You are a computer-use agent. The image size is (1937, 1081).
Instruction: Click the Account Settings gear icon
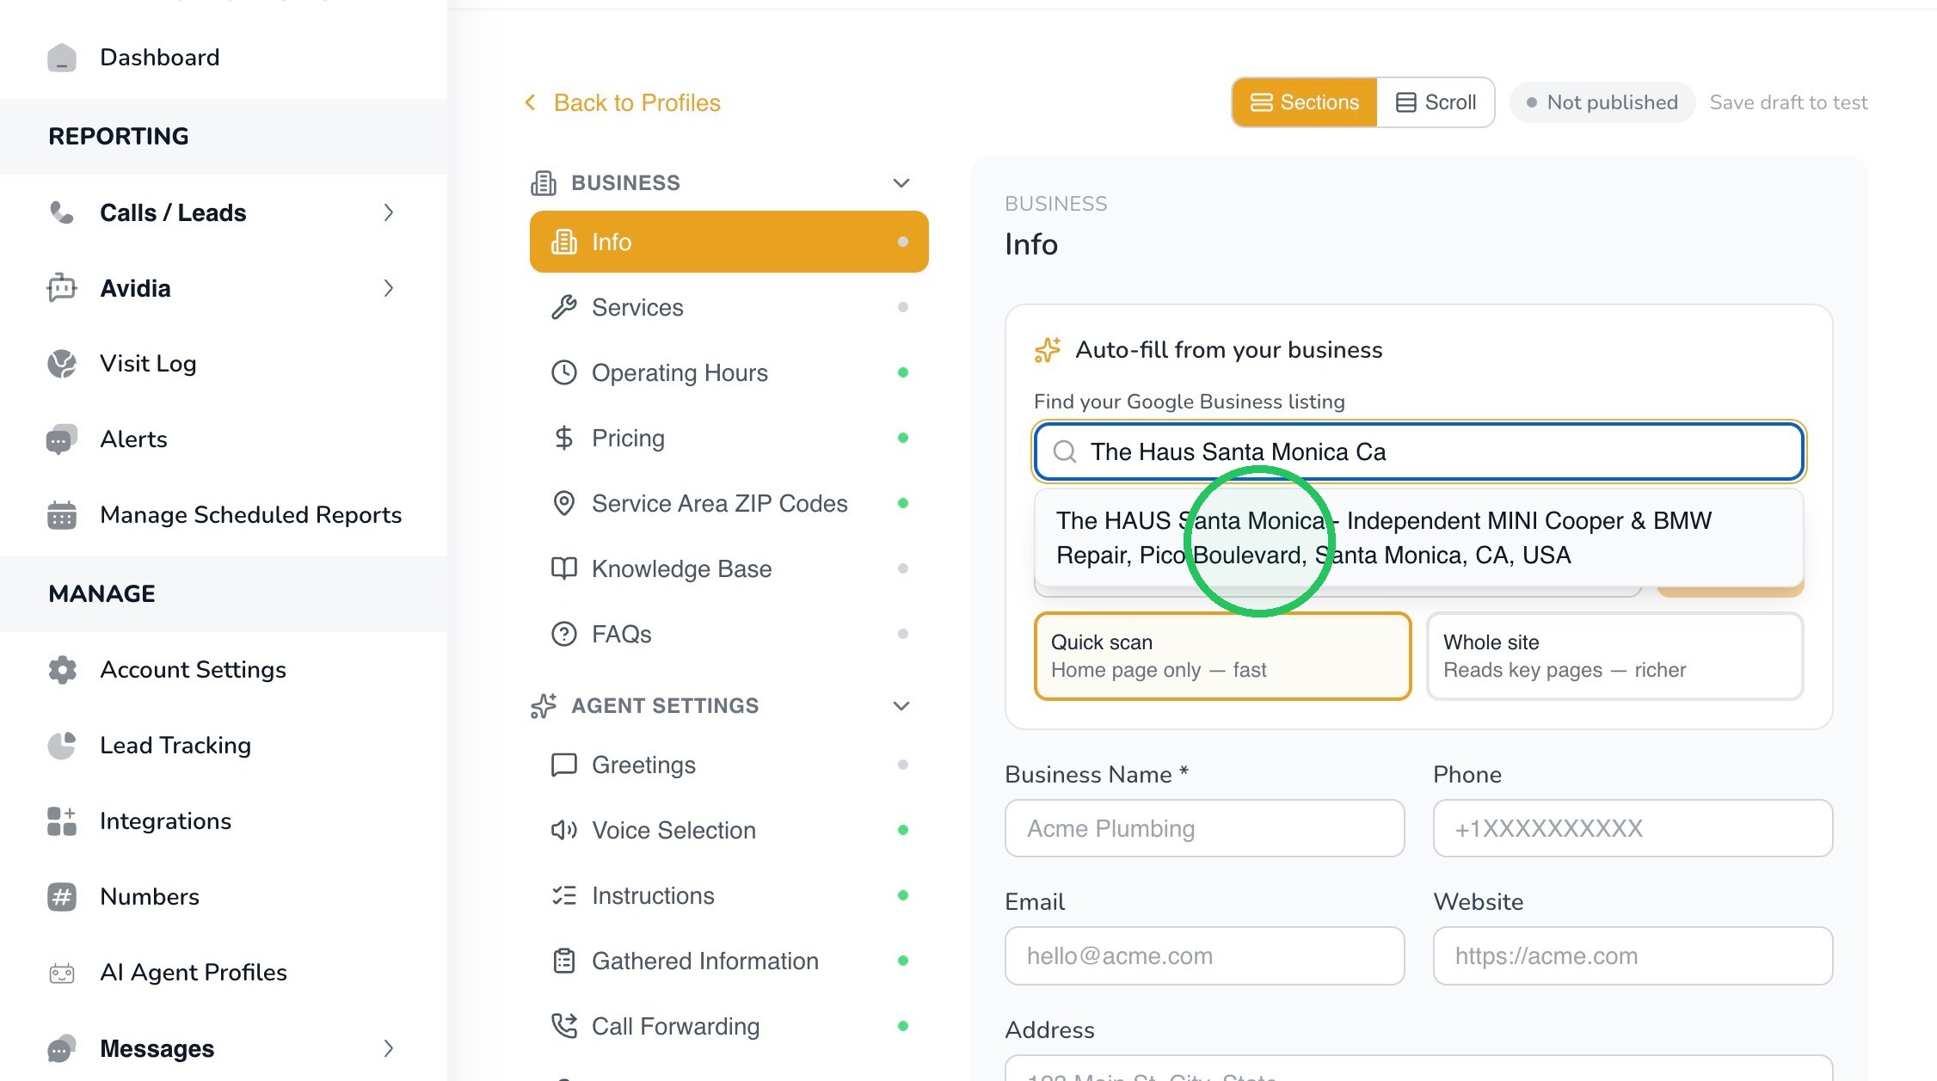click(x=62, y=670)
